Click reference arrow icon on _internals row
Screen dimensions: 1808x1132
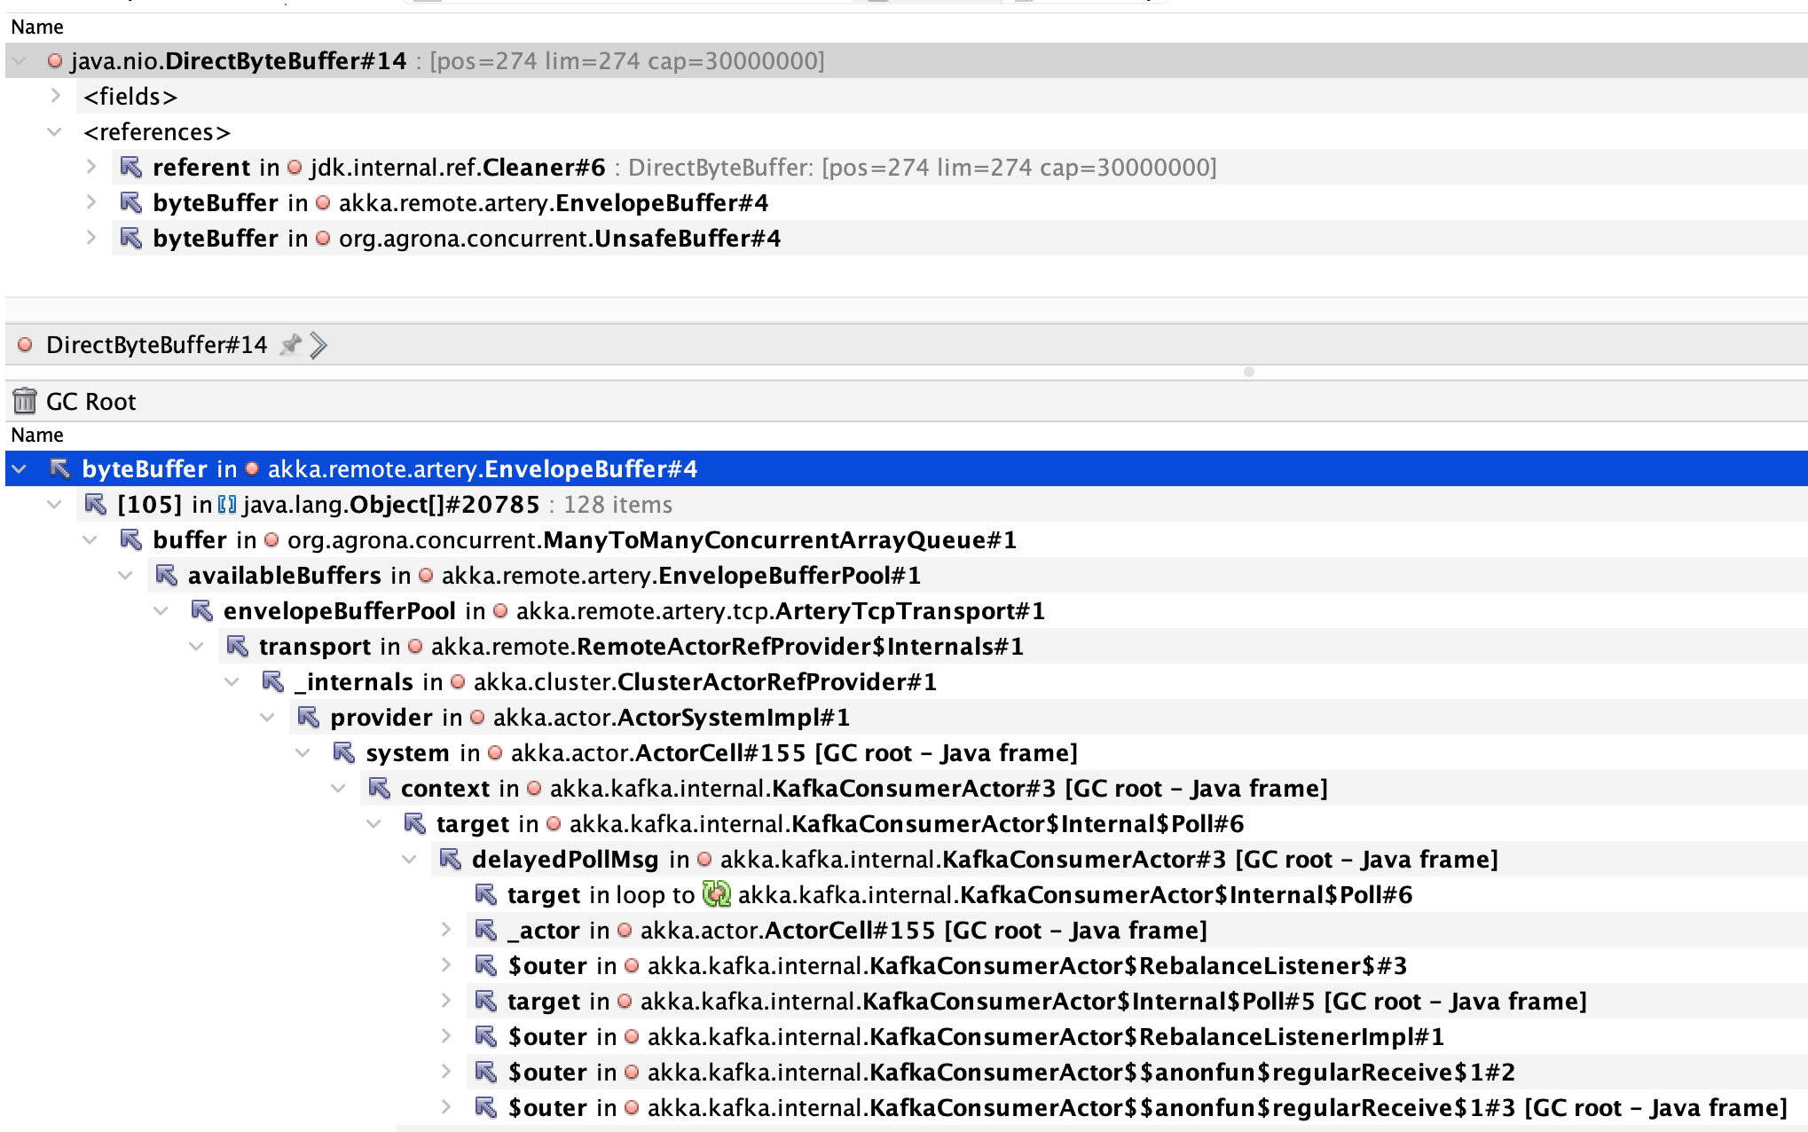[273, 682]
